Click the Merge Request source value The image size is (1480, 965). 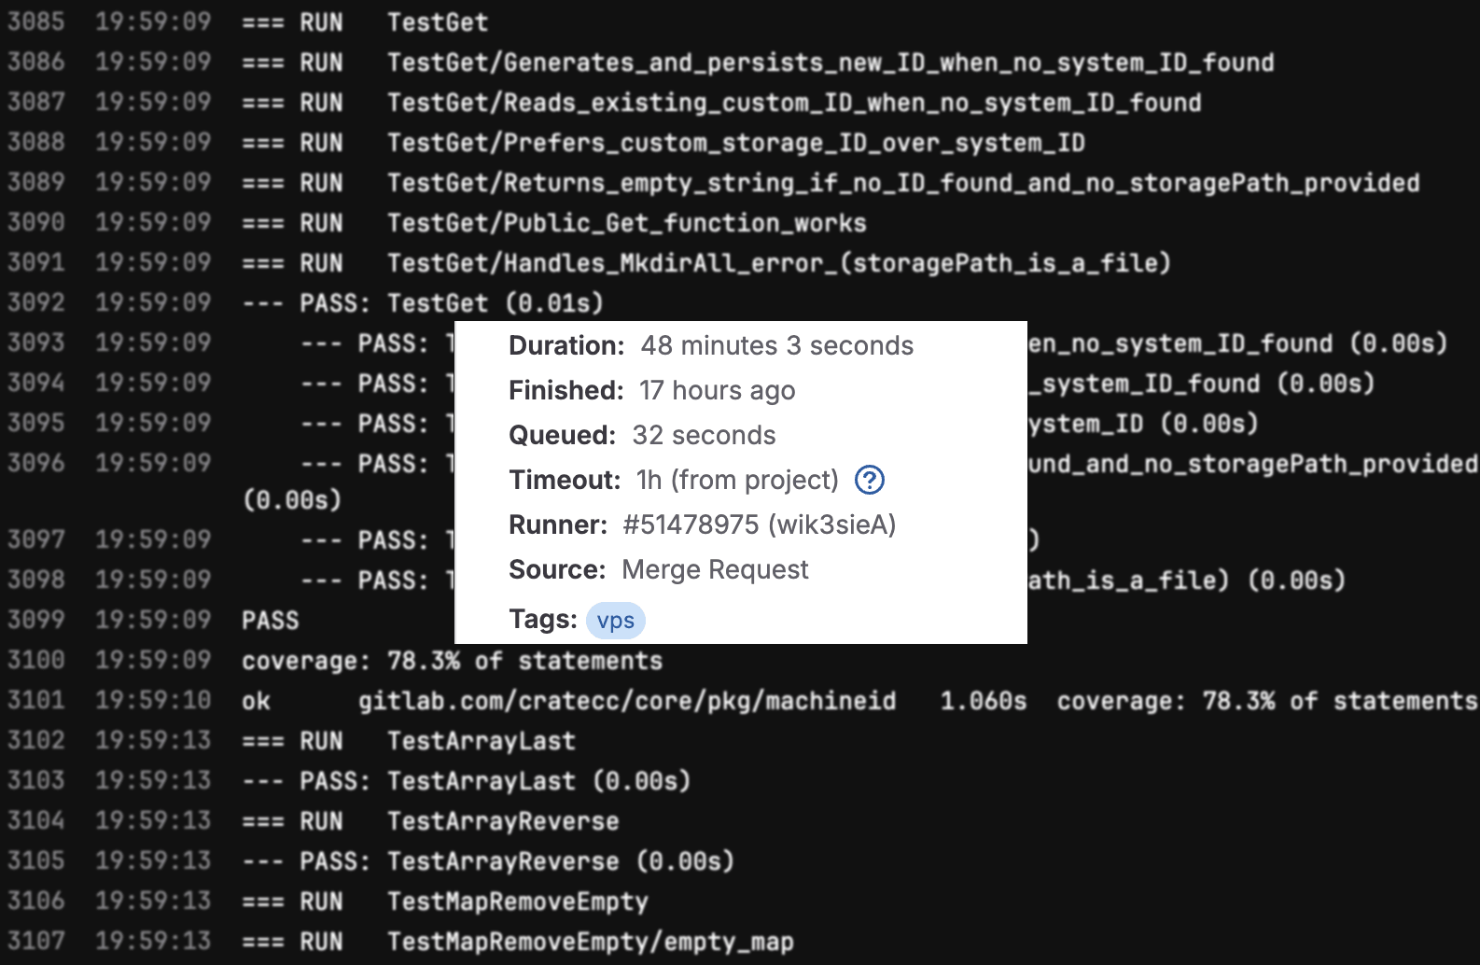tap(715, 569)
